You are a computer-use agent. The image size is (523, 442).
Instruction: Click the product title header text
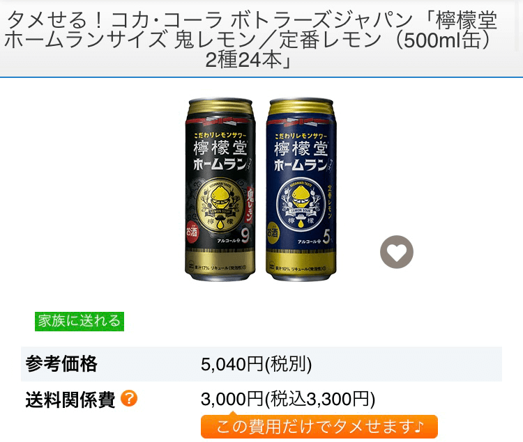(250, 39)
